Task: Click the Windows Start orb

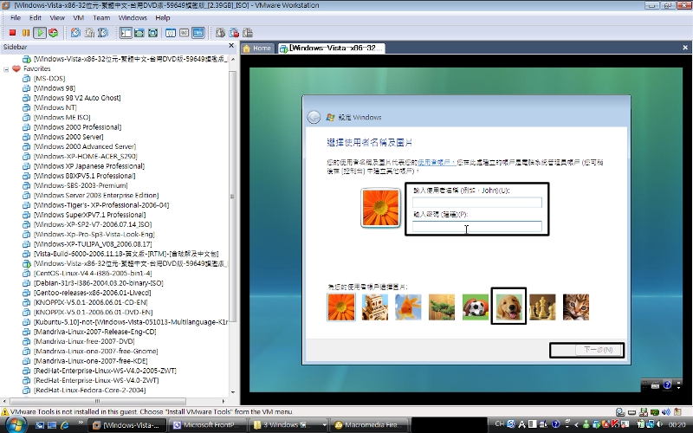Action: 16,425
